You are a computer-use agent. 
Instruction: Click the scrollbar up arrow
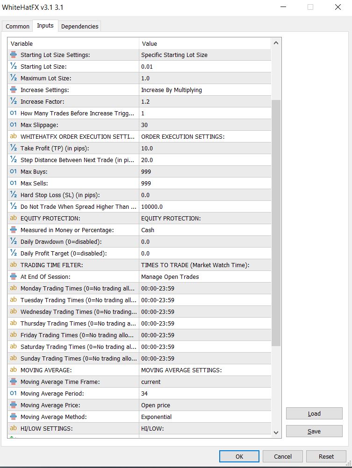[276, 43]
